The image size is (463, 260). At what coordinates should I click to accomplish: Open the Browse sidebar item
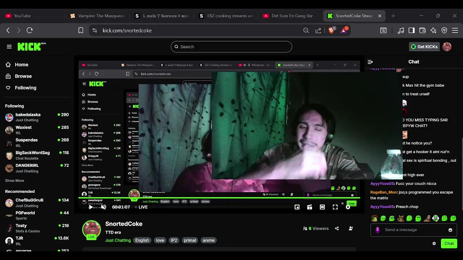pos(23,76)
